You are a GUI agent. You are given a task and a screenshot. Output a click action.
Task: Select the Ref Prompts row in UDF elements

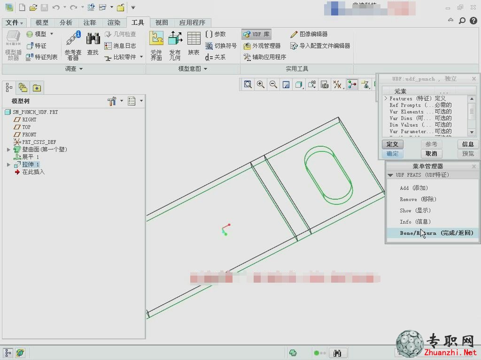click(425, 105)
